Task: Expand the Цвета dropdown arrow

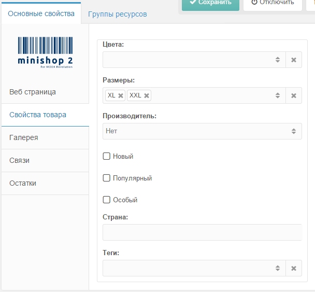Action: click(x=278, y=60)
